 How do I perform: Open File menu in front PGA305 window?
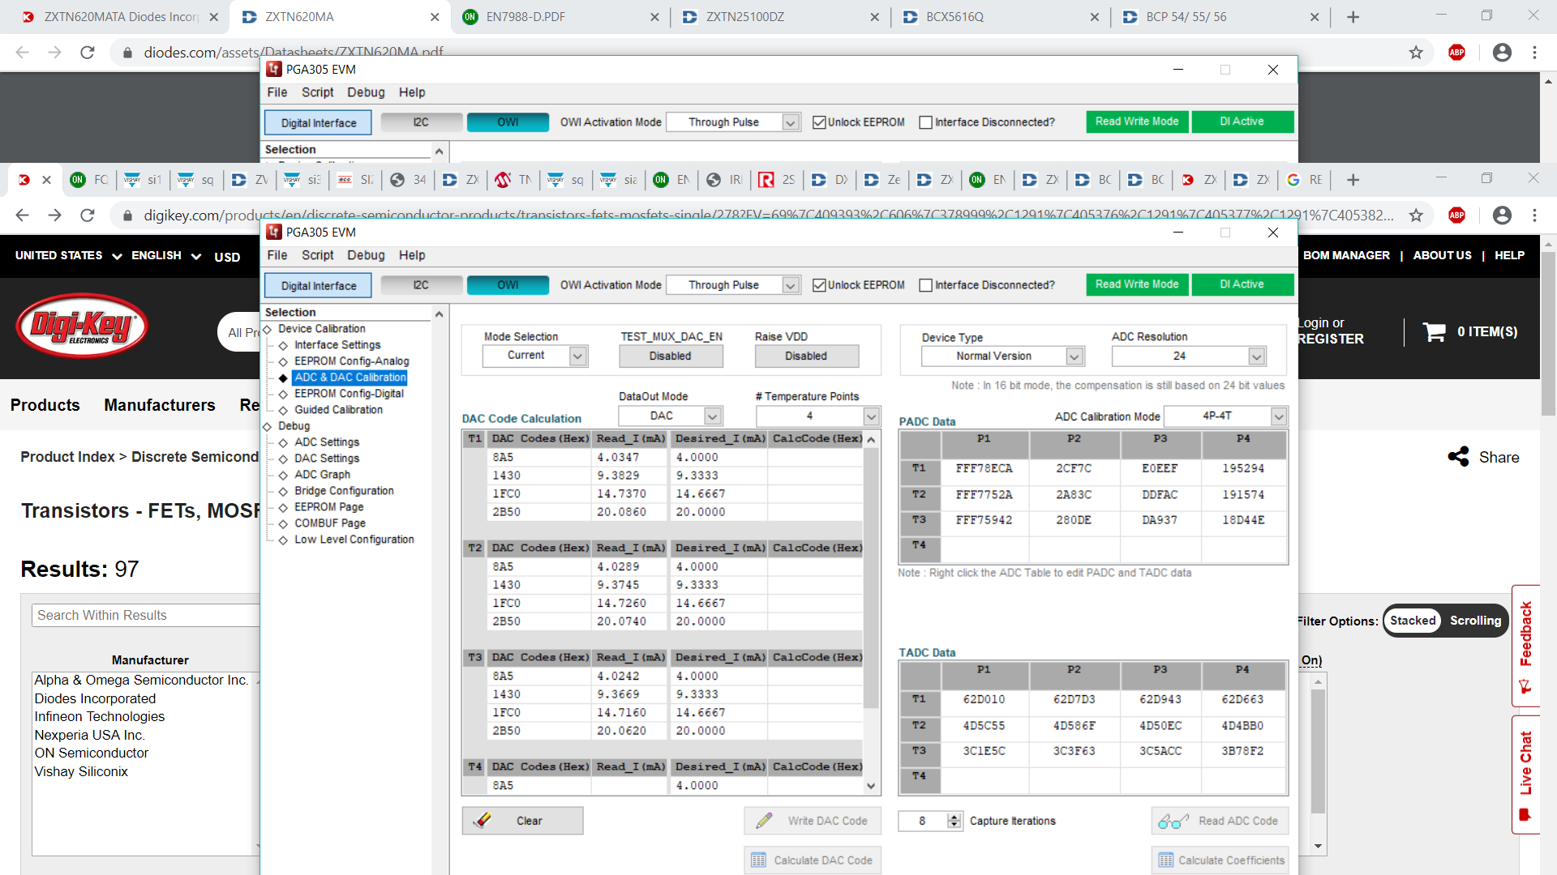click(x=277, y=255)
